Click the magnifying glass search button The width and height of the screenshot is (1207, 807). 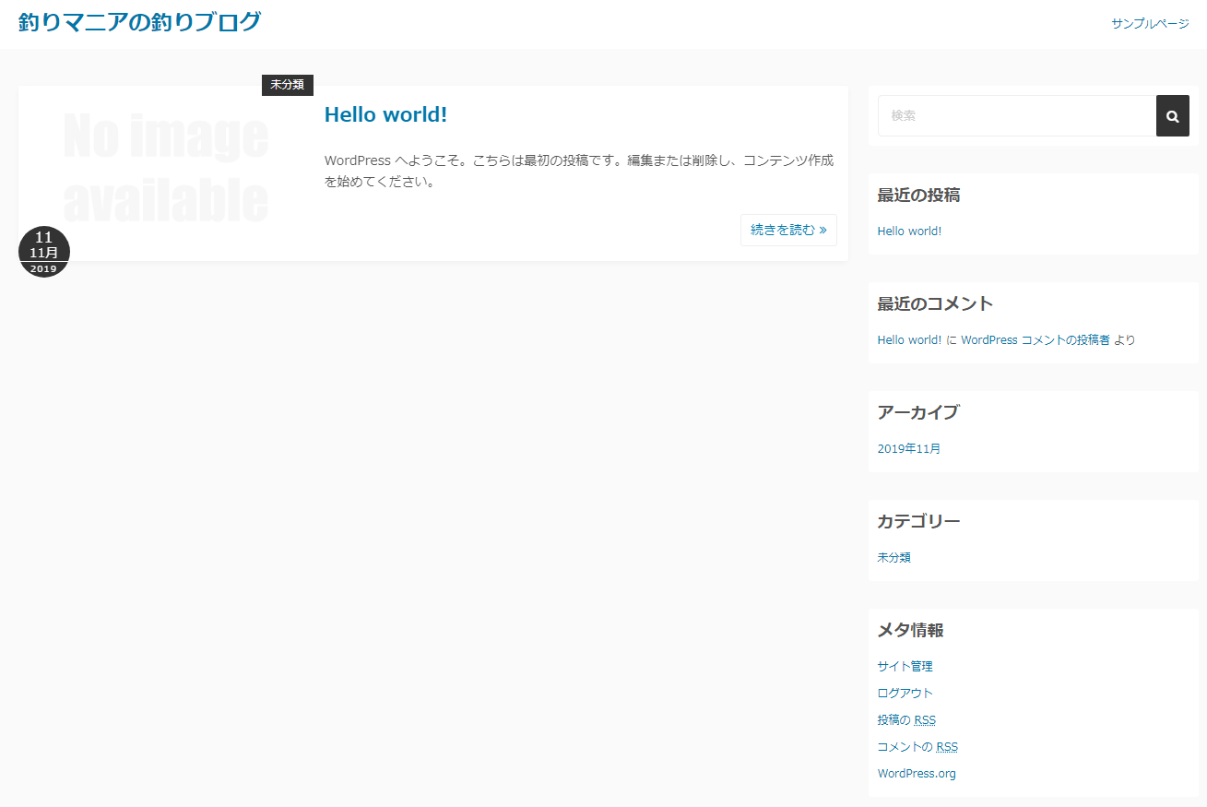1172,116
